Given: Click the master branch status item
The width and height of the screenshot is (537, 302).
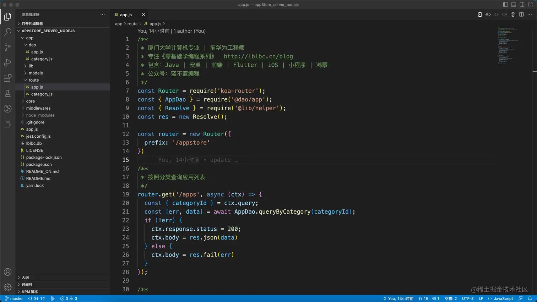Looking at the screenshot, I should click(x=14, y=299).
